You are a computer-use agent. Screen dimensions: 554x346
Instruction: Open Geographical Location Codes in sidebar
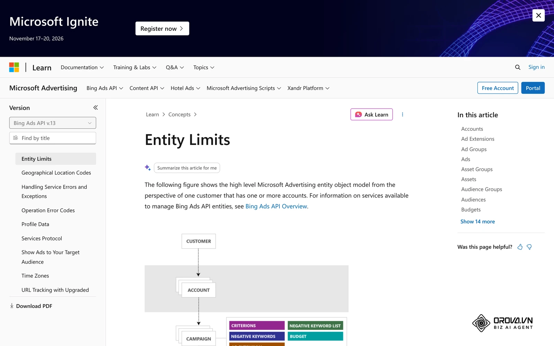(x=56, y=173)
